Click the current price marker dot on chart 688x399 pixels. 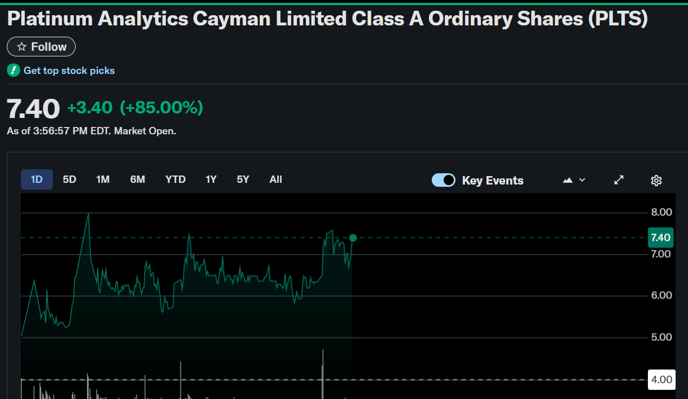click(x=353, y=238)
